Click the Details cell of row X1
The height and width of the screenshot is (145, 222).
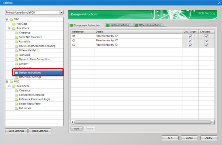click(138, 36)
